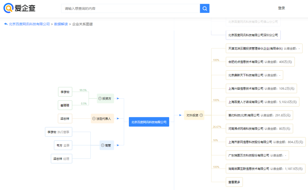This screenshot has width=308, height=190.
Task: Focus the search input field
Action: point(130,9)
